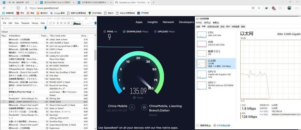Click the foobar2000 seek bar handle
The image size is (301, 130).
46,28
